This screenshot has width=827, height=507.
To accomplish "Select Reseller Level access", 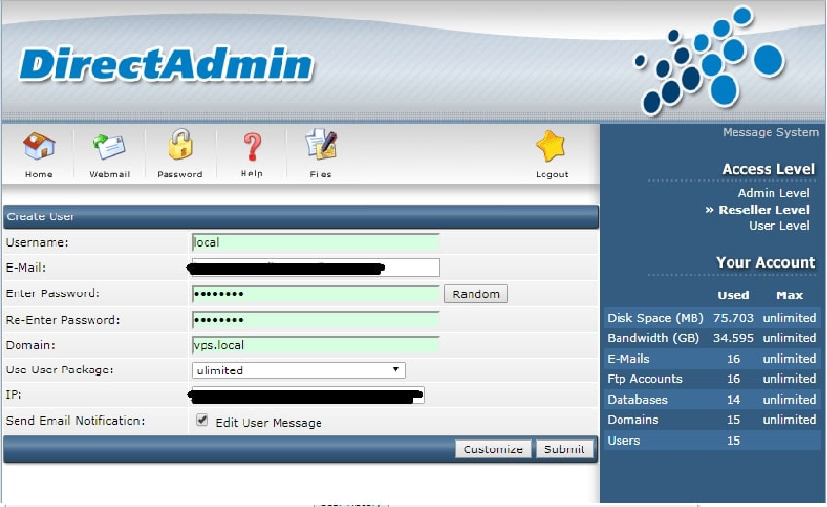I will tap(764, 210).
